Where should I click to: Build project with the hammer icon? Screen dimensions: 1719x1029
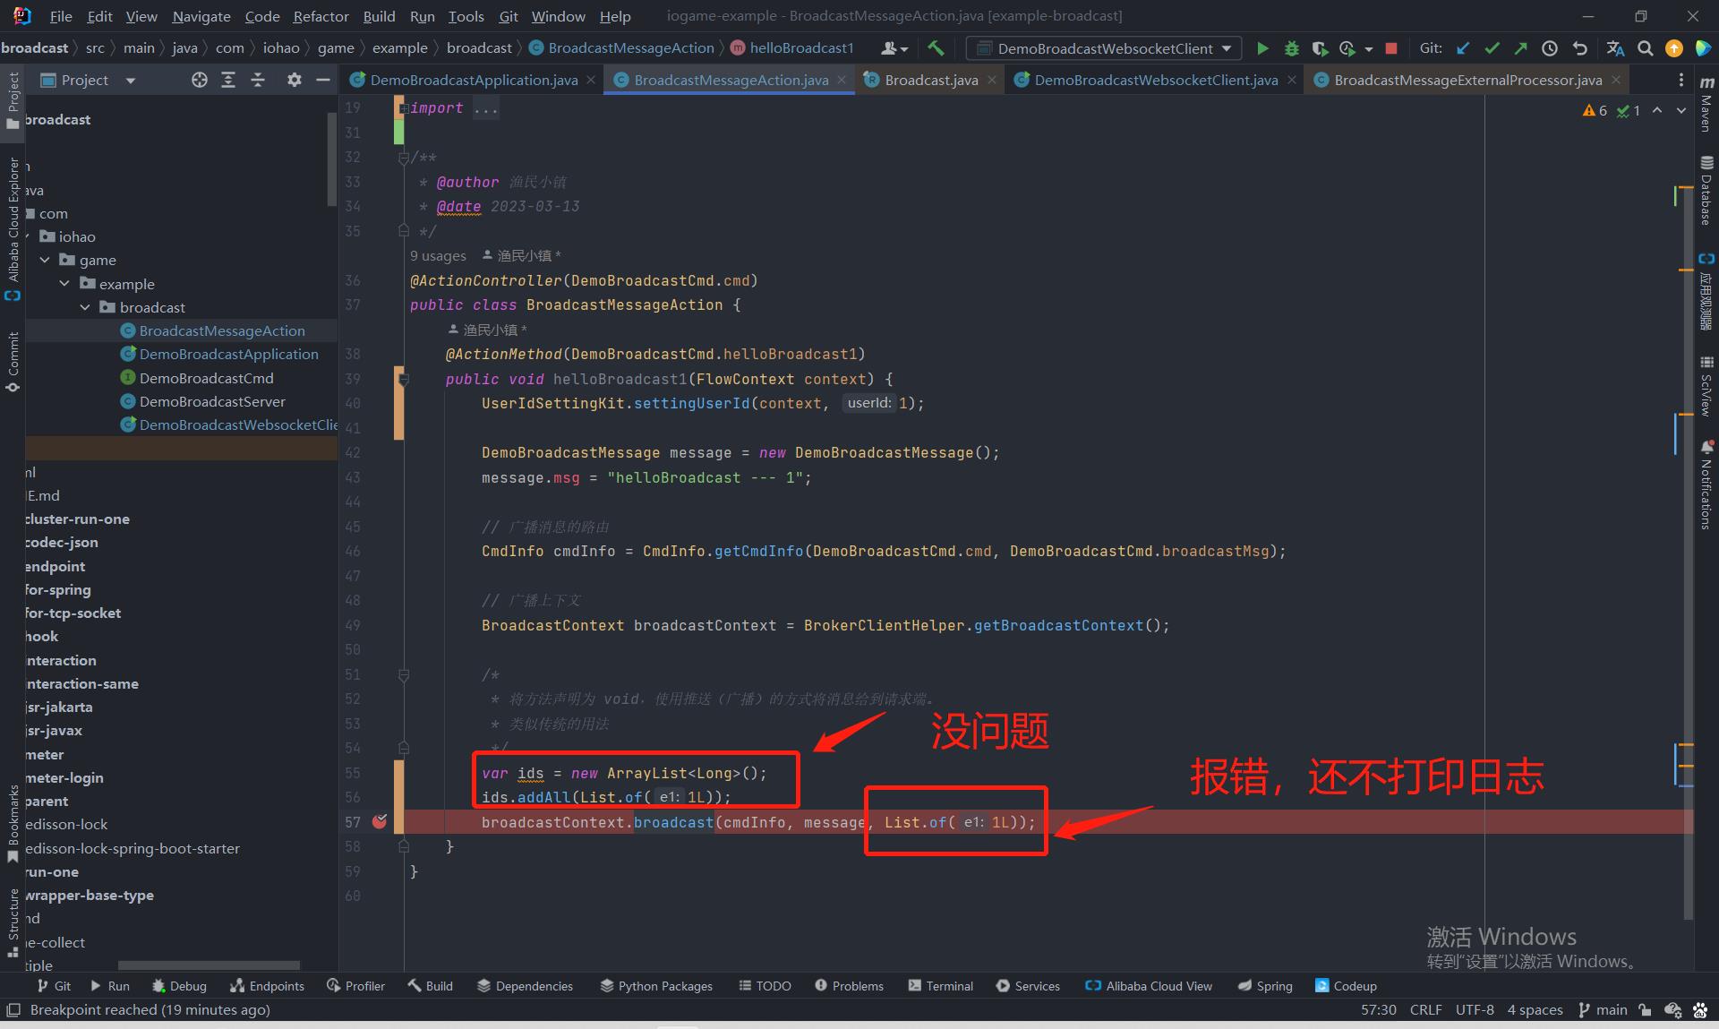click(x=936, y=48)
